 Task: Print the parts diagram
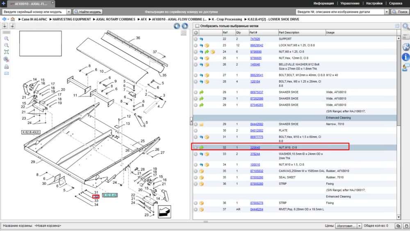7,67
